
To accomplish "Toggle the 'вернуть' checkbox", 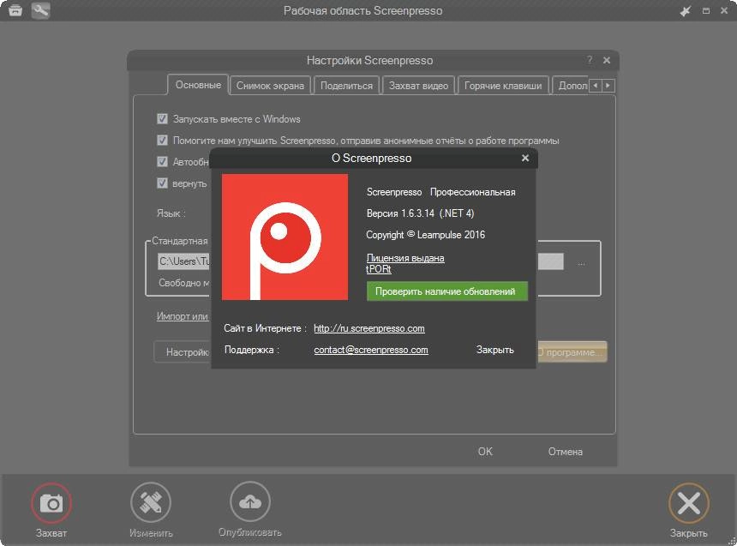I will pos(162,183).
